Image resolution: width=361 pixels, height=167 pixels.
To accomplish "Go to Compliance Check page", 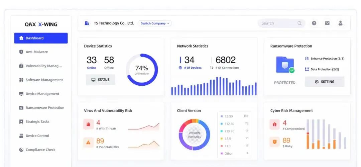I will click(x=40, y=150).
